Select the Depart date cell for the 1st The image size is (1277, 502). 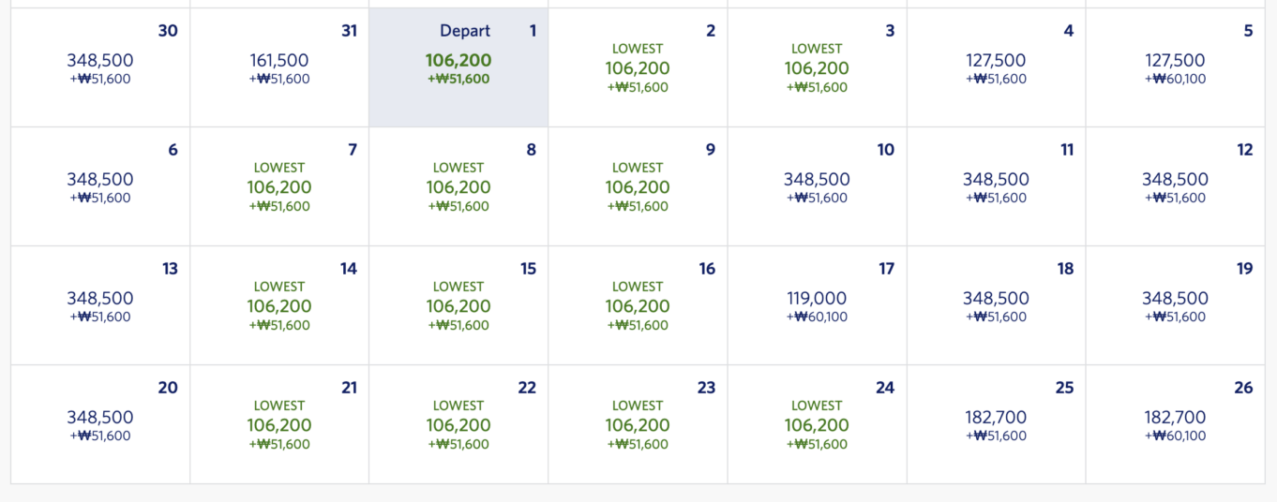tap(458, 67)
